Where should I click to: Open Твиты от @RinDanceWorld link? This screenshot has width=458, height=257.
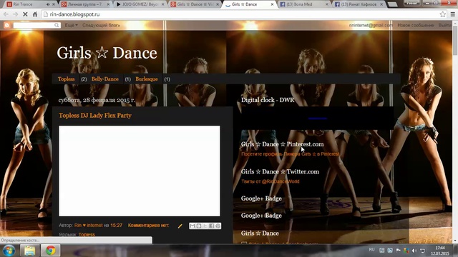pyautogui.click(x=271, y=181)
